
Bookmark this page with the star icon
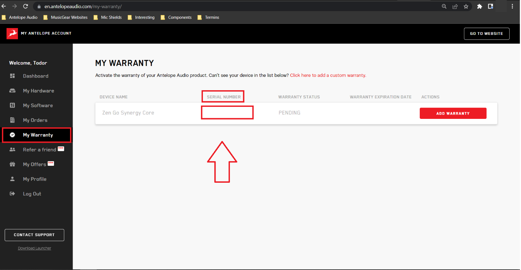click(466, 7)
